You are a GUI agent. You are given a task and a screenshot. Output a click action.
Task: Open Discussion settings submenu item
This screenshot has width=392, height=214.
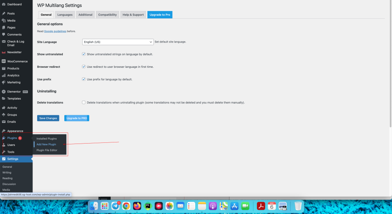[x=9, y=184]
